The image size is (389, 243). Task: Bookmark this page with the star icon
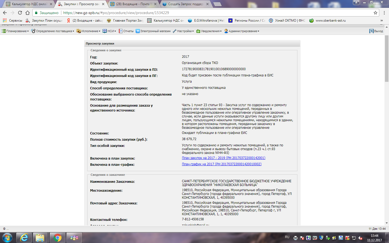click(375, 13)
